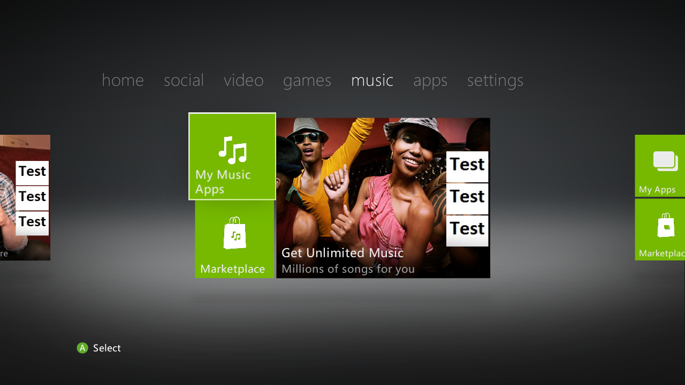Open the games tab

point(307,81)
